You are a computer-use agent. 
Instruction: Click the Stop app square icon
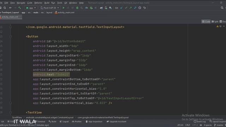click(x=95, y=8)
